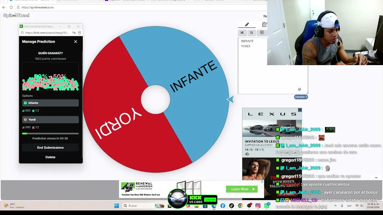
Task: Open the weather widget on taskbar
Action: tap(14, 206)
